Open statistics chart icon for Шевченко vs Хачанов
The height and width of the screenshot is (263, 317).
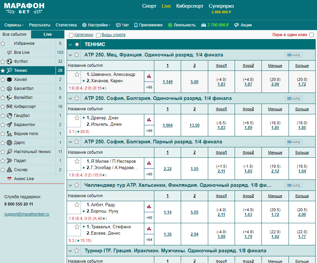coord(149,76)
